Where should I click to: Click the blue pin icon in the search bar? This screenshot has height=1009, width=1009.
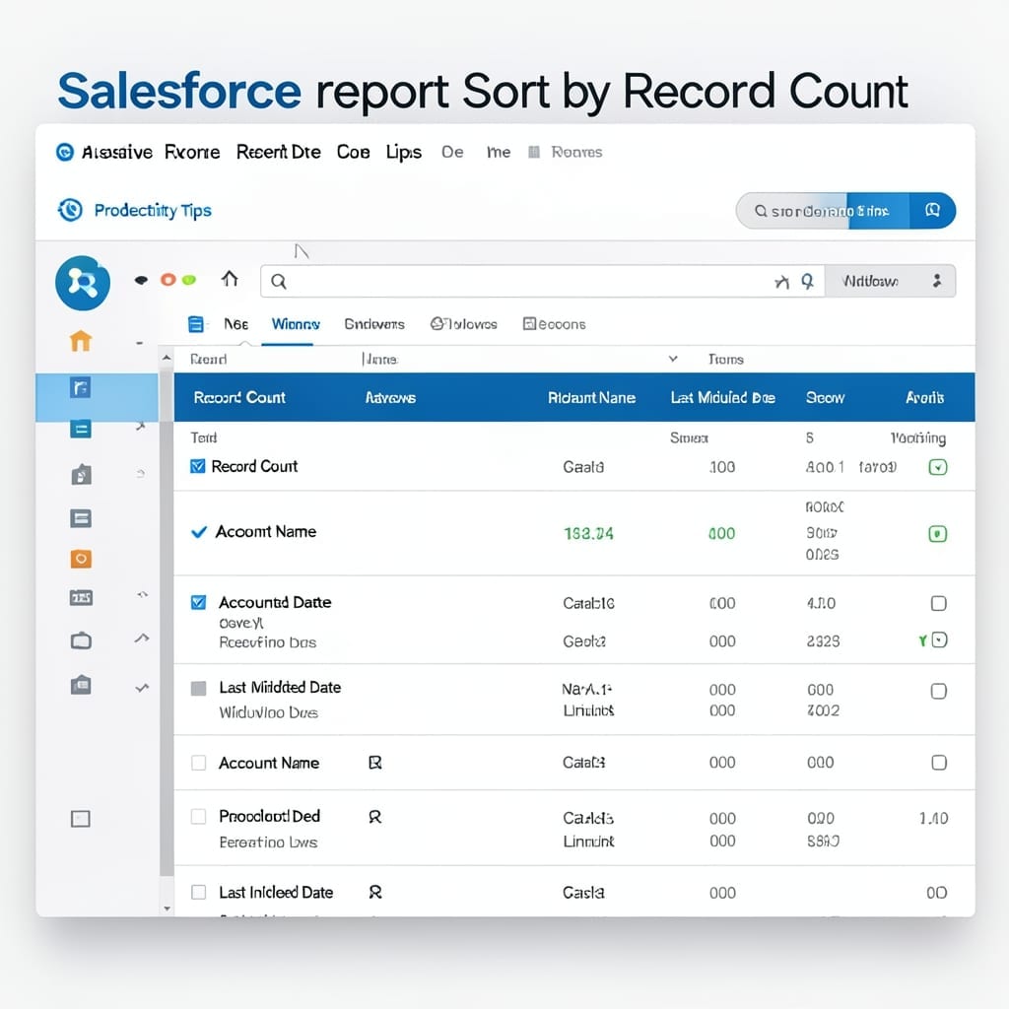[x=807, y=281]
